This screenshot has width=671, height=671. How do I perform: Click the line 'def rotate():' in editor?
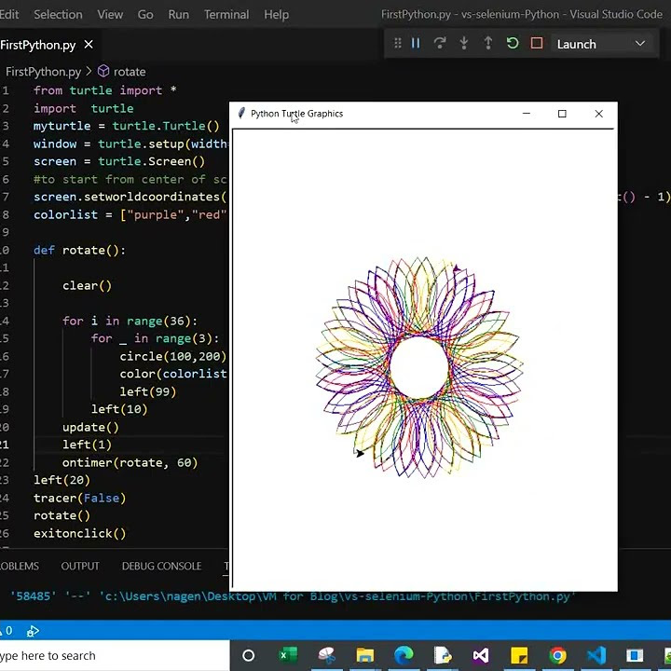[79, 250]
